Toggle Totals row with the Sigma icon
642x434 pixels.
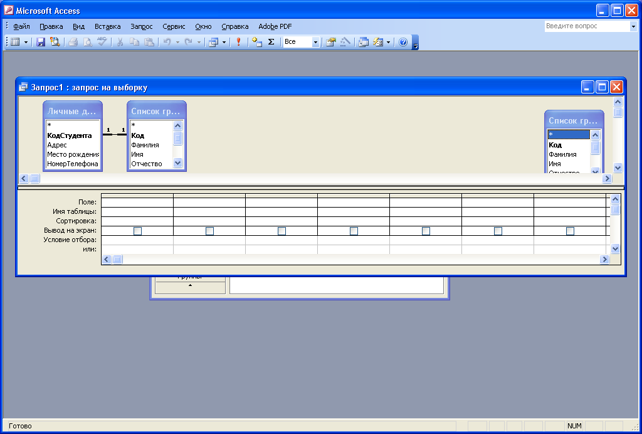pos(271,42)
